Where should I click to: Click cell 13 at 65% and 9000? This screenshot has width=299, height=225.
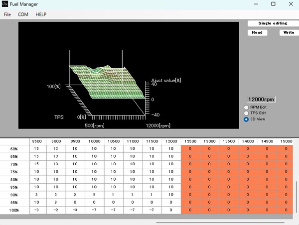point(56,157)
